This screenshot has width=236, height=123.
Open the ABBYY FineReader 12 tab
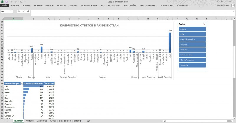pos(149,5)
